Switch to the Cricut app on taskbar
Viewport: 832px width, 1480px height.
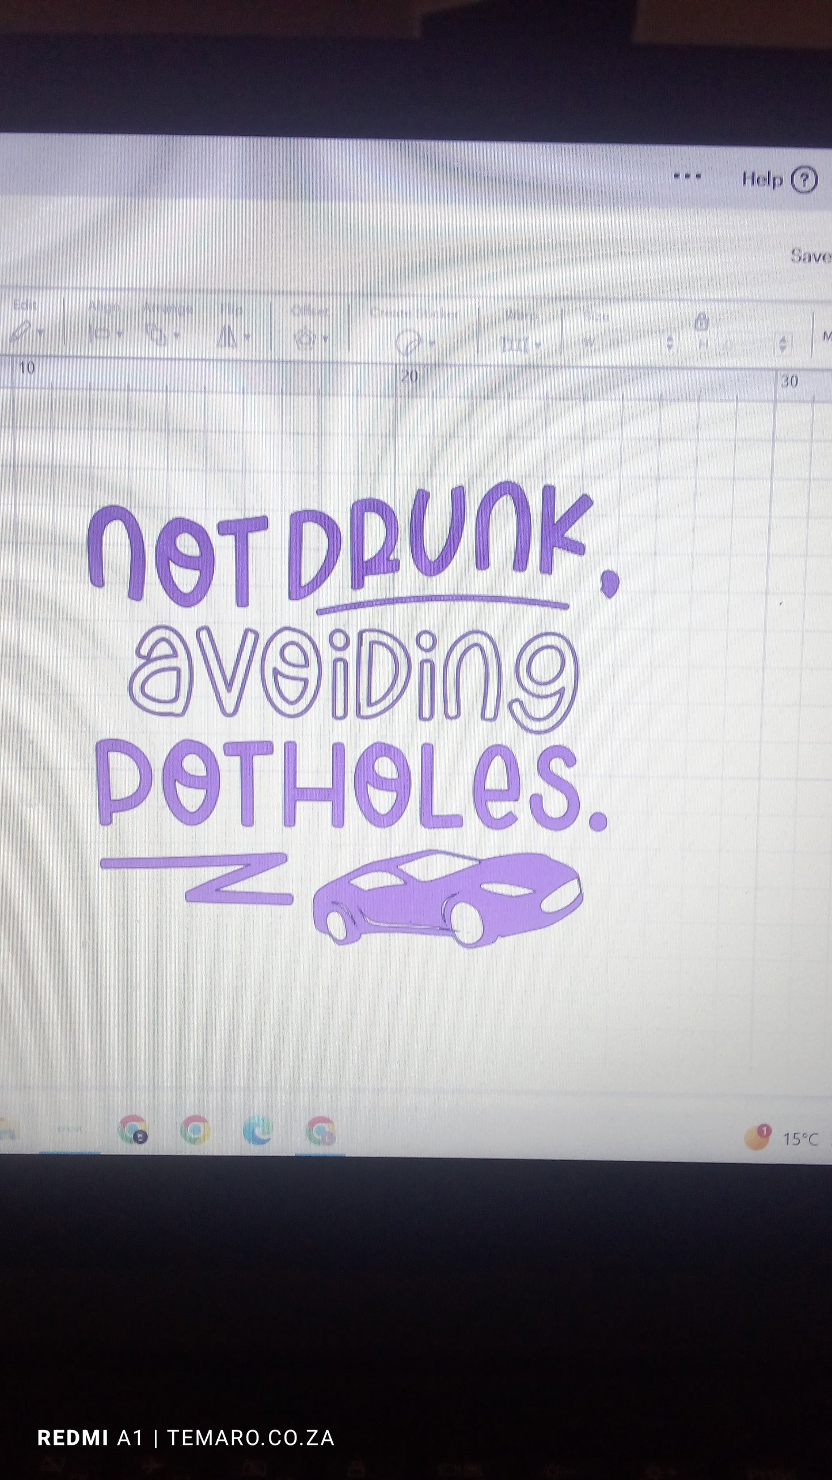[x=70, y=1129]
